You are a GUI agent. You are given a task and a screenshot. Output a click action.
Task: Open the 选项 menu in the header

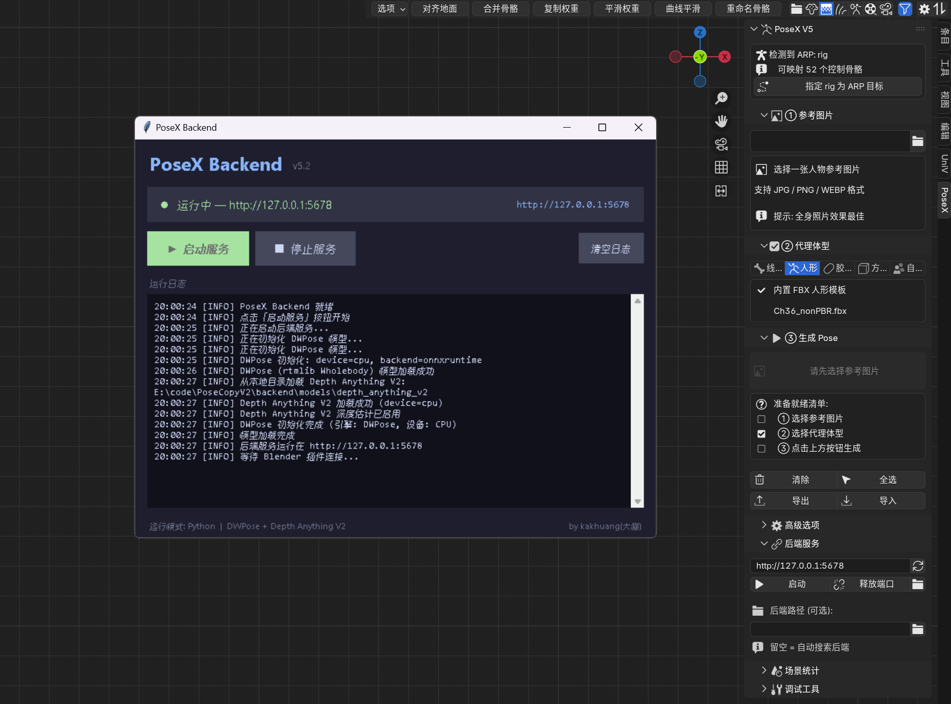389,9
